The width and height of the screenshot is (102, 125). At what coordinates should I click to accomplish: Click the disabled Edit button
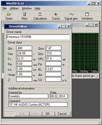(x=22, y=114)
